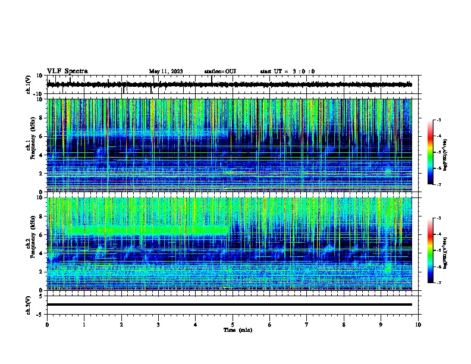This screenshot has width=471, height=364.
Task: Click the "-3" label on the upper color bar
Action: point(438,120)
